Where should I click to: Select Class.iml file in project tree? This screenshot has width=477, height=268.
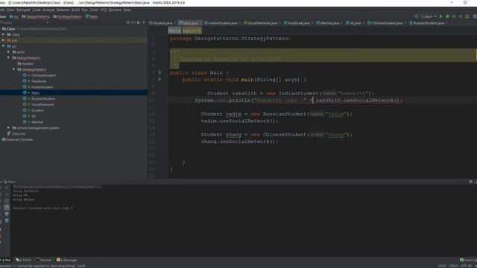tap(18, 134)
